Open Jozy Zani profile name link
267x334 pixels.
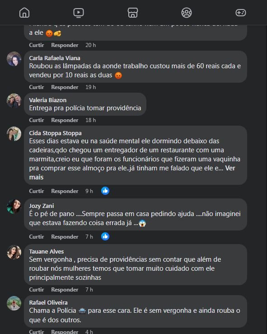[x=42, y=206]
